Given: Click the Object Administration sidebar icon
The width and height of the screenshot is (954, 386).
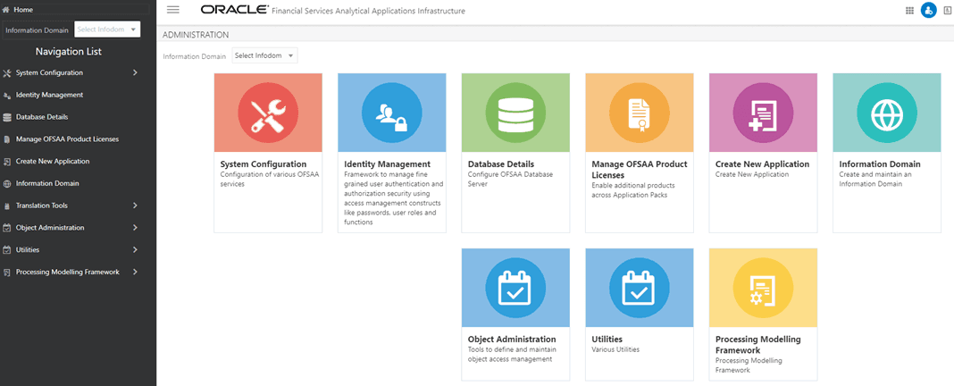Looking at the screenshot, I should click(x=7, y=228).
